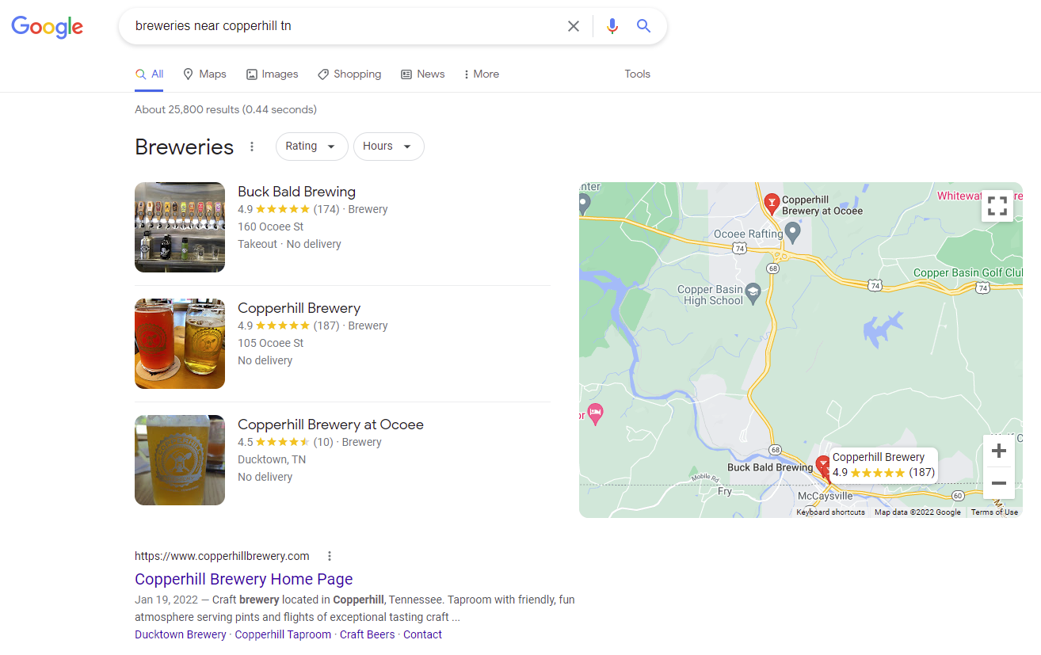Open the Rating filter dropdown
This screenshot has height=655, width=1041.
[311, 147]
